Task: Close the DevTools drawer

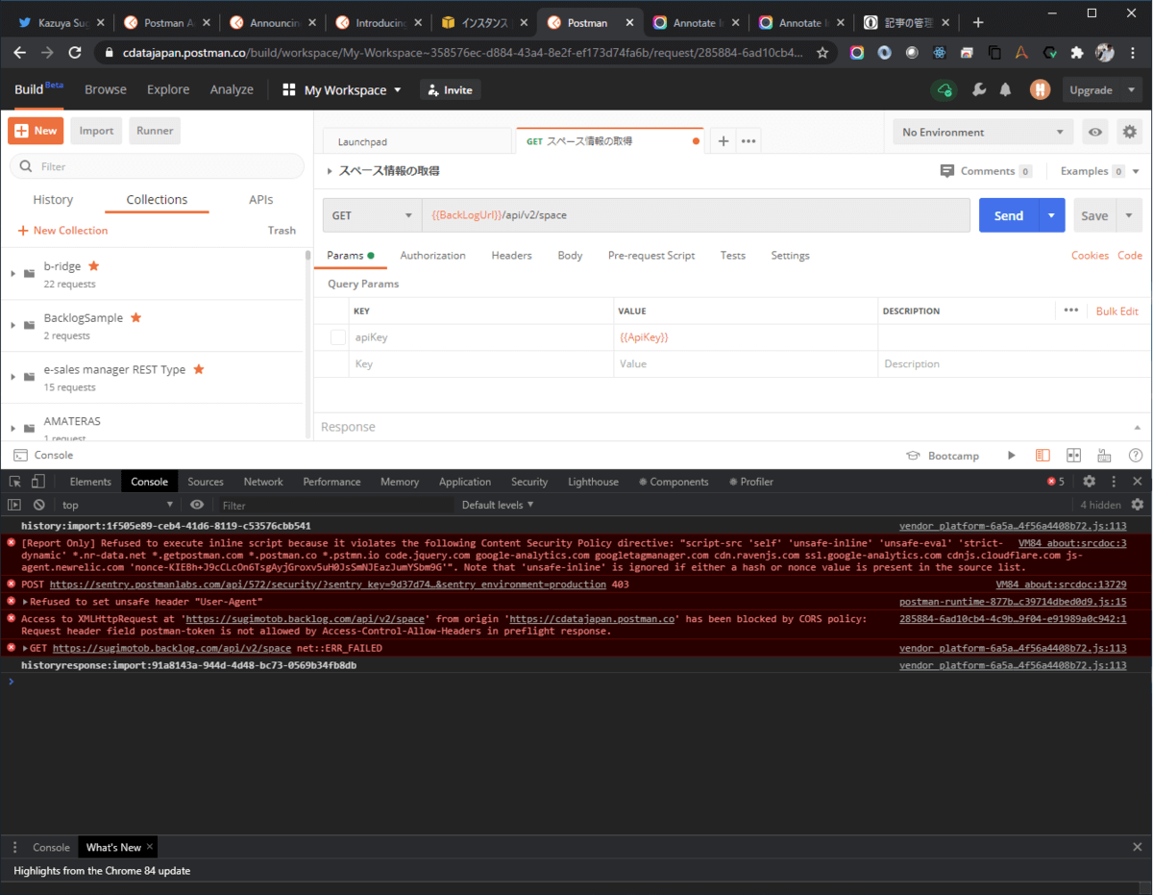Action: [x=1138, y=847]
